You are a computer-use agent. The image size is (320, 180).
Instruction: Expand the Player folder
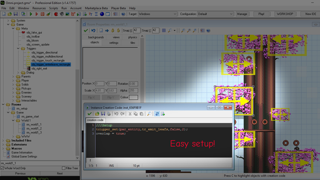click(x=13, y=81)
